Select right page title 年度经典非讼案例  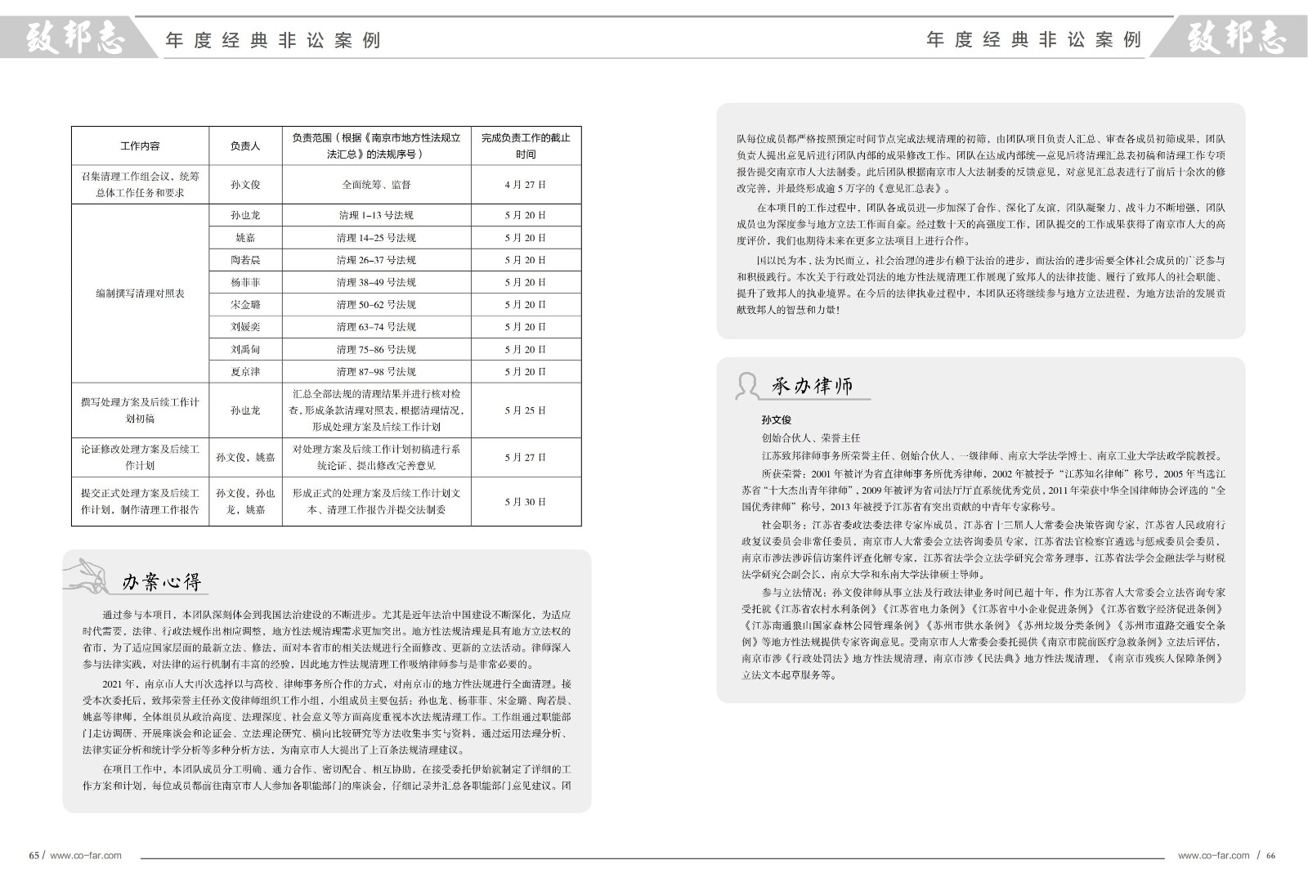[x=1034, y=40]
